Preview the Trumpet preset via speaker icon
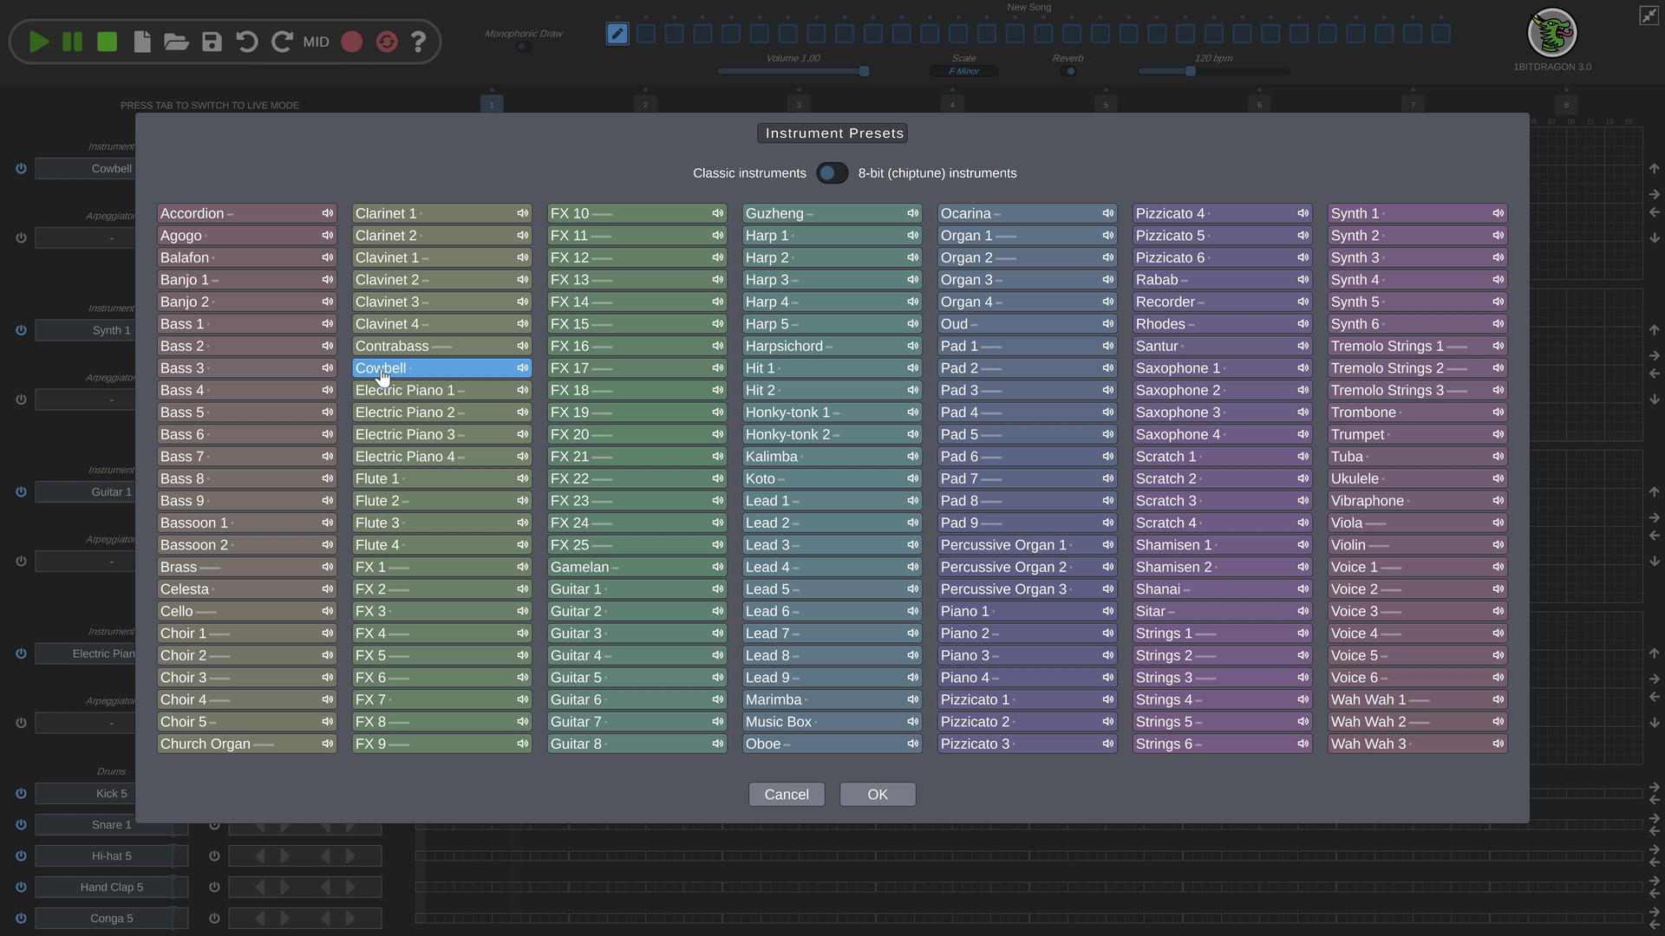Viewport: 1665px width, 936px height. 1498,434
